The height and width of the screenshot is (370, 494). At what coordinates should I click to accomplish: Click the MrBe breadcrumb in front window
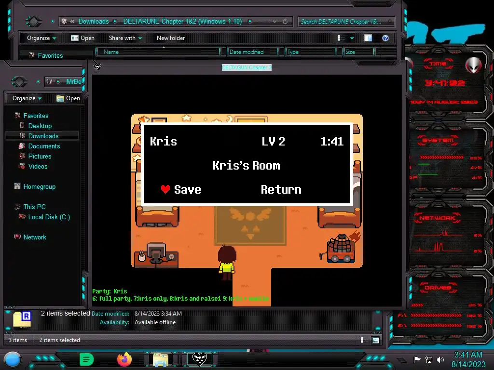[x=74, y=82]
